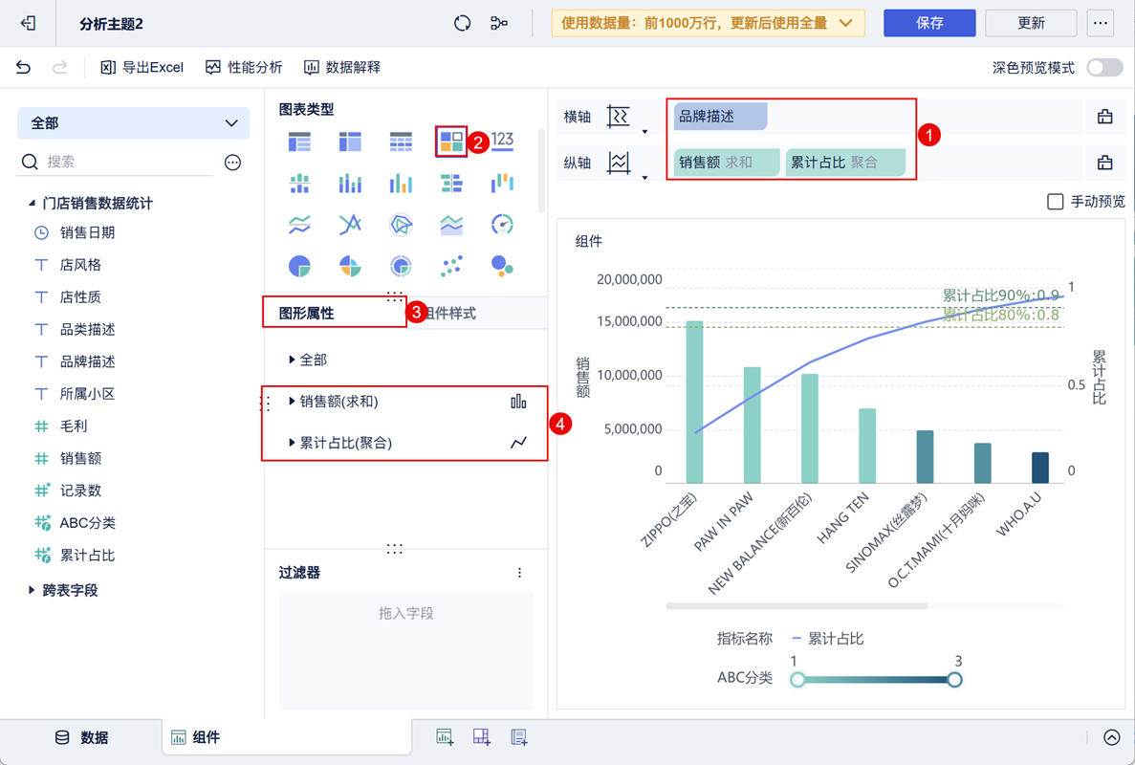The width and height of the screenshot is (1135, 765).
Task: Click the 保存 button
Action: [928, 22]
